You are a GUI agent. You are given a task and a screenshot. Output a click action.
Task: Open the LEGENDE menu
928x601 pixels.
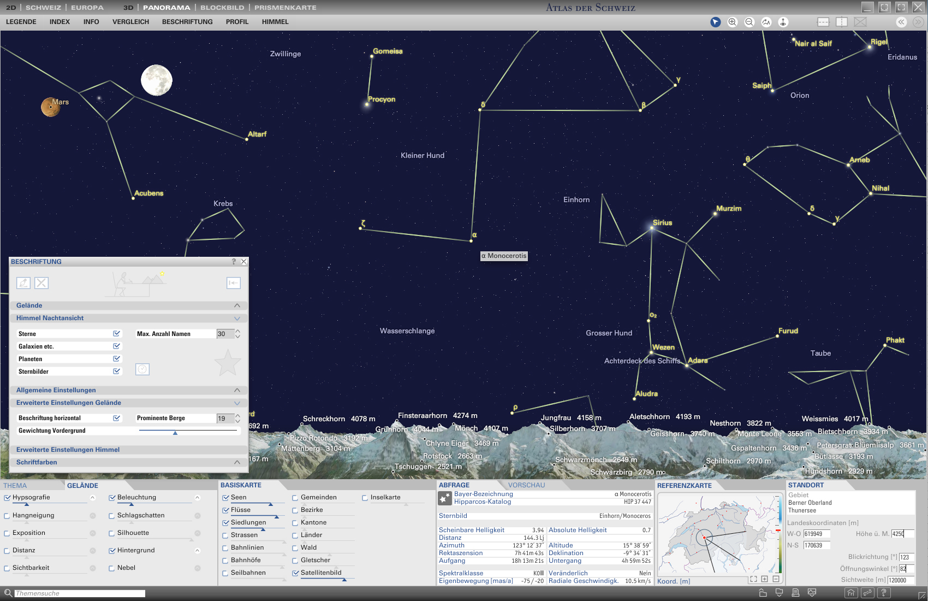click(21, 22)
